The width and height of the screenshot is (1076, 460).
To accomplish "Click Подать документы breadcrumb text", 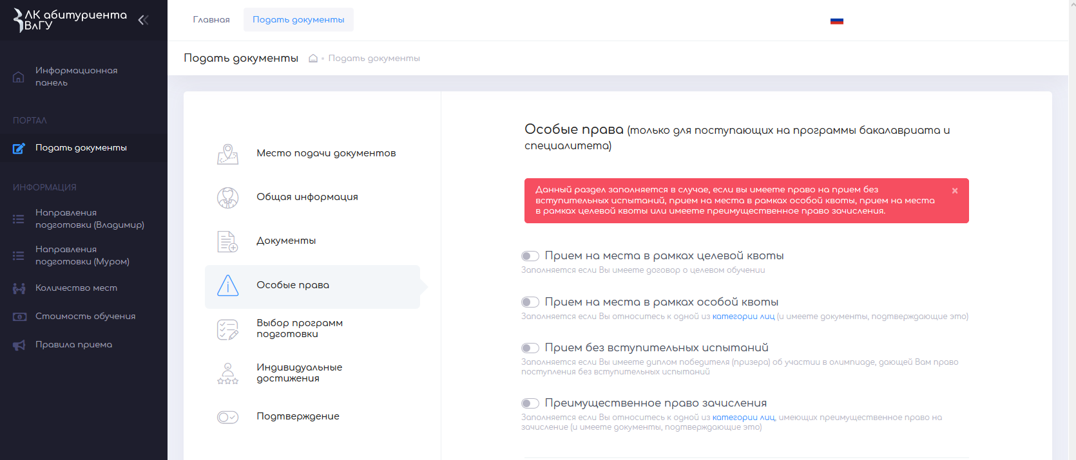I will pyautogui.click(x=374, y=59).
